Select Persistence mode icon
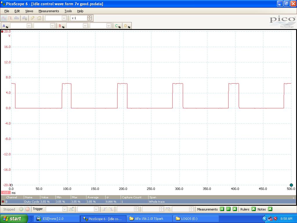 tap(10, 18)
